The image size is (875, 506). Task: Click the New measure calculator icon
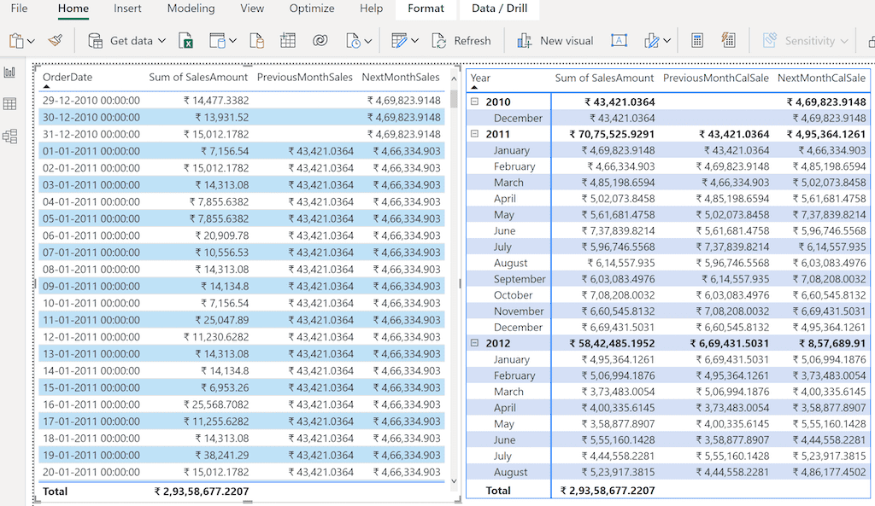[696, 40]
